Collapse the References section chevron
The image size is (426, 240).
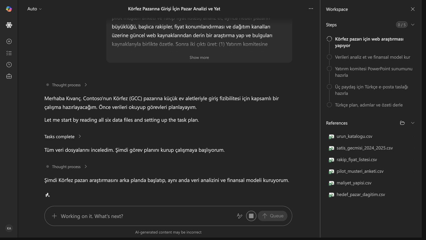coord(413,123)
